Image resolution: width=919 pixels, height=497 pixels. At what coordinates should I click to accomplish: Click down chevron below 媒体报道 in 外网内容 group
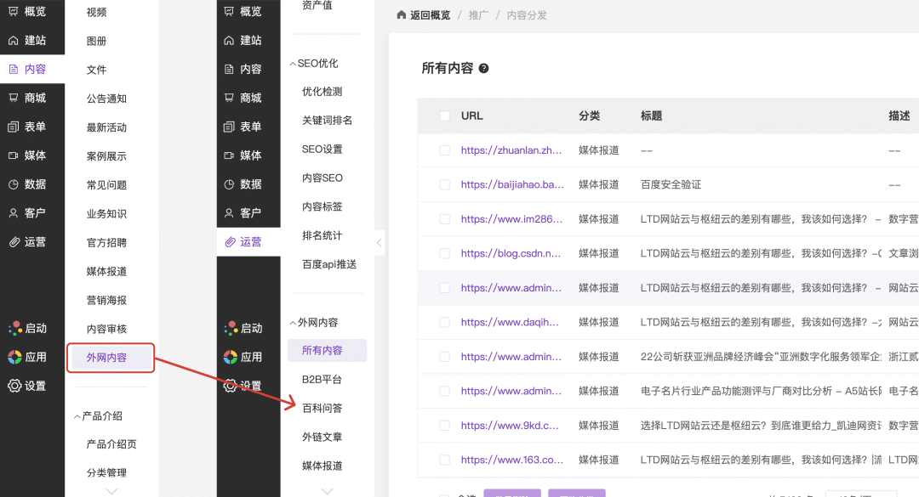click(x=327, y=491)
